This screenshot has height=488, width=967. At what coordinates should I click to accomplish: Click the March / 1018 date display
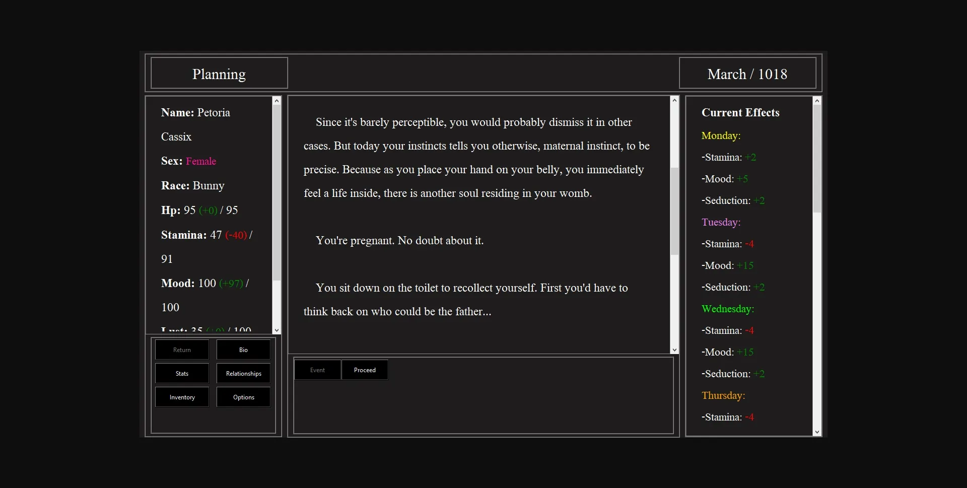pyautogui.click(x=747, y=74)
